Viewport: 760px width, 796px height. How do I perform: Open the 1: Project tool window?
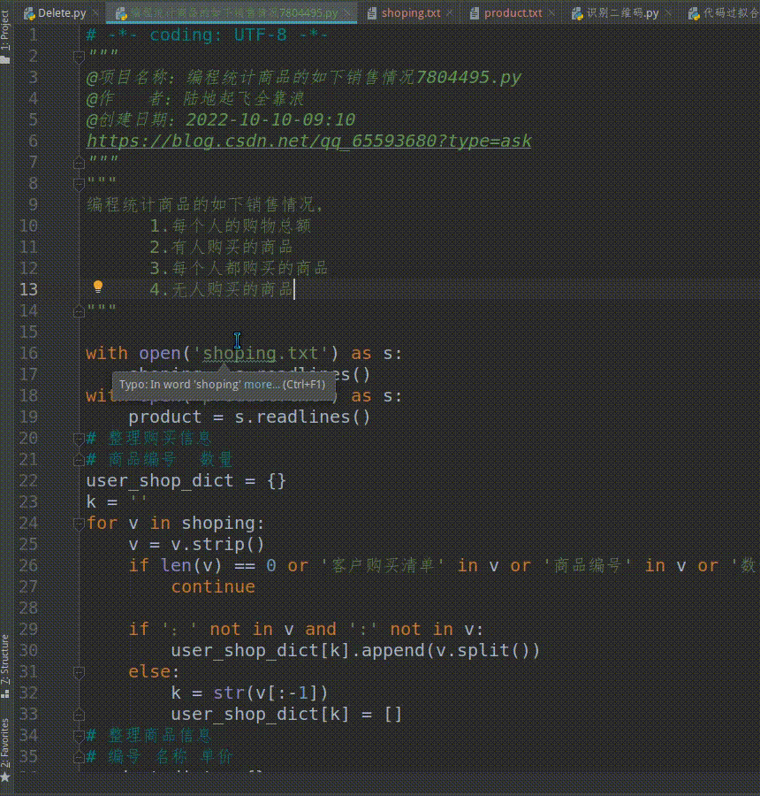pyautogui.click(x=5, y=36)
